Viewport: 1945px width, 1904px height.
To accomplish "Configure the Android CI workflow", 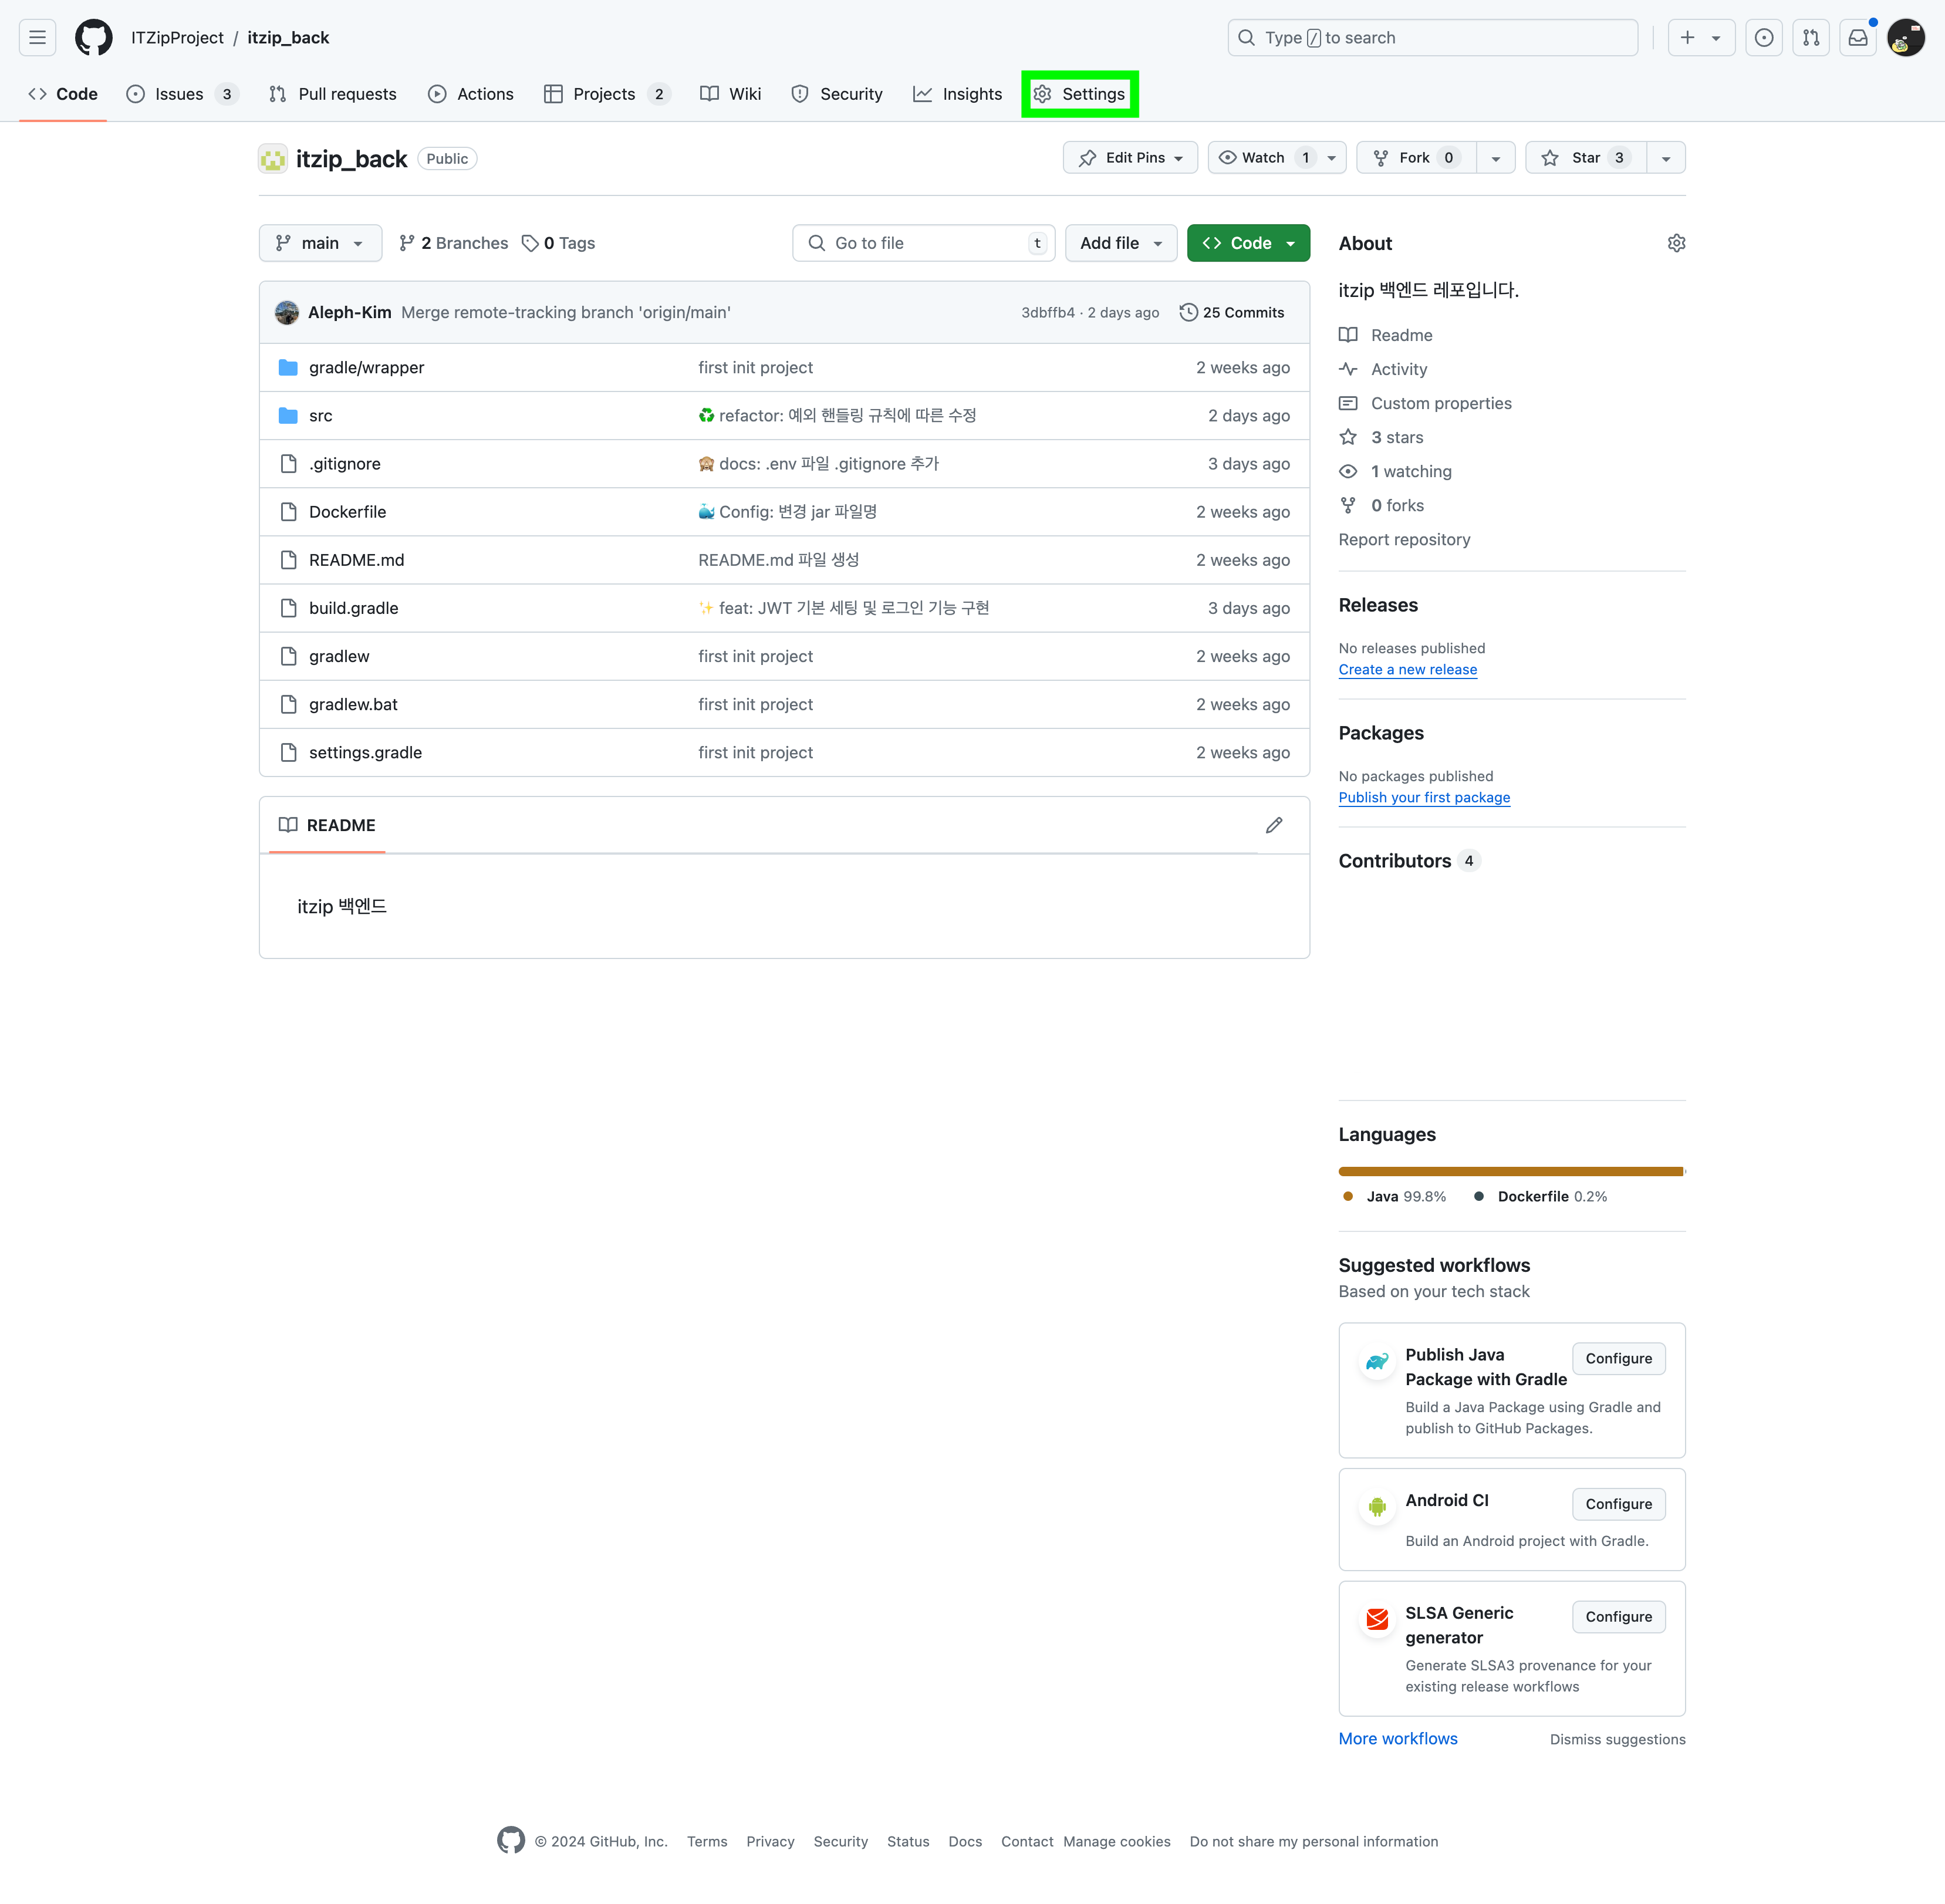I will 1618,1504.
